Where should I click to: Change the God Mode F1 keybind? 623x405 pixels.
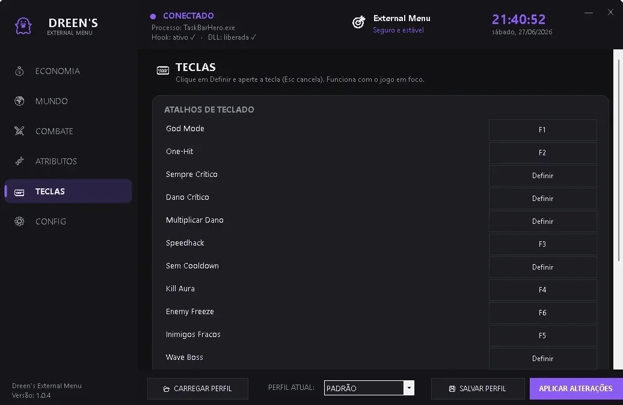tap(543, 130)
